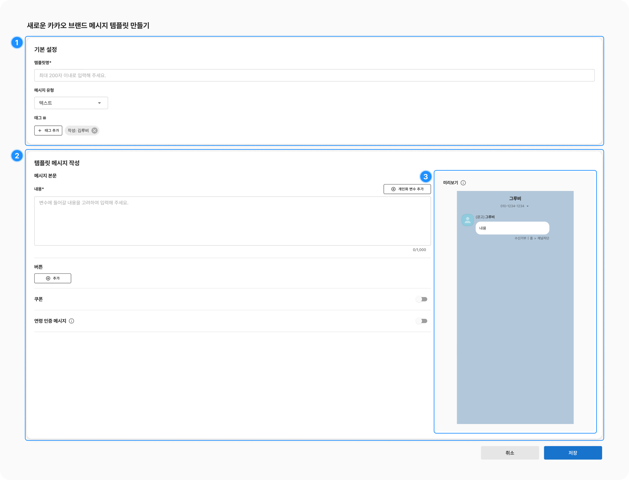Click numbered step badge 1
629x480 pixels.
(17, 43)
